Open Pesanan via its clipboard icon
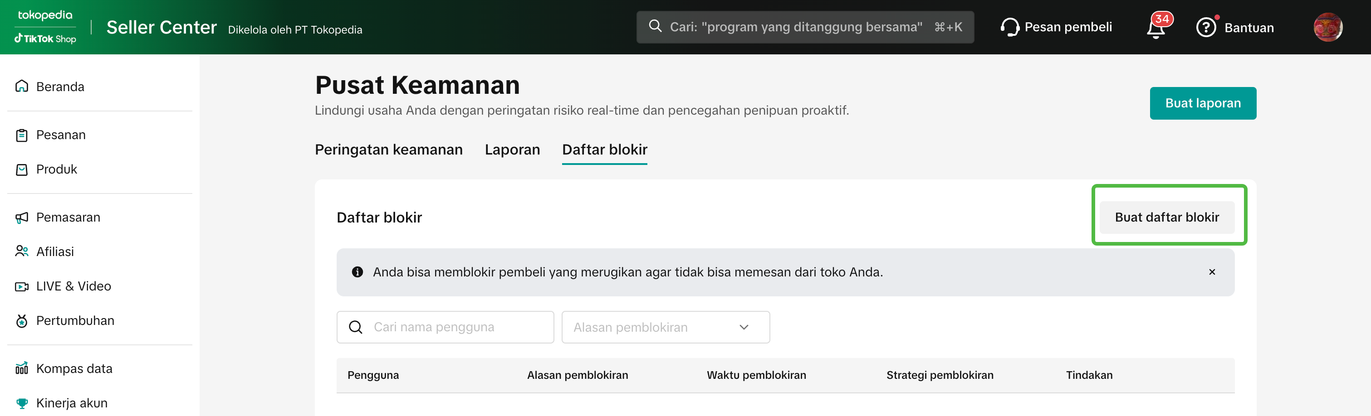The image size is (1371, 416). click(x=21, y=135)
